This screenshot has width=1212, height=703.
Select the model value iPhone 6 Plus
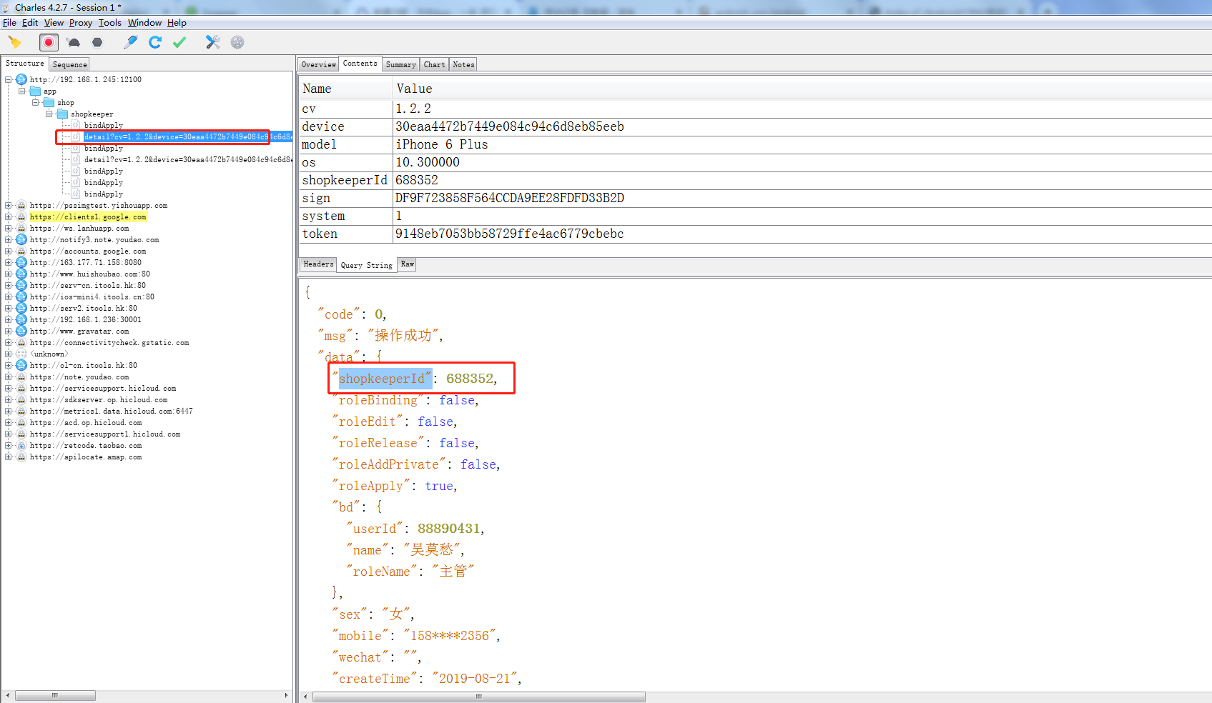tap(441, 144)
